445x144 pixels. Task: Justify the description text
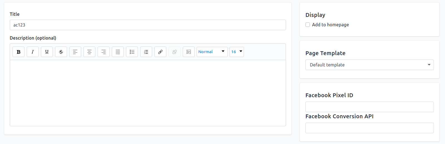(x=118, y=52)
